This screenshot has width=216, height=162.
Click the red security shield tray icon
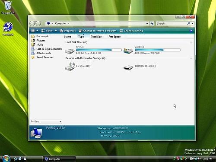point(178,159)
